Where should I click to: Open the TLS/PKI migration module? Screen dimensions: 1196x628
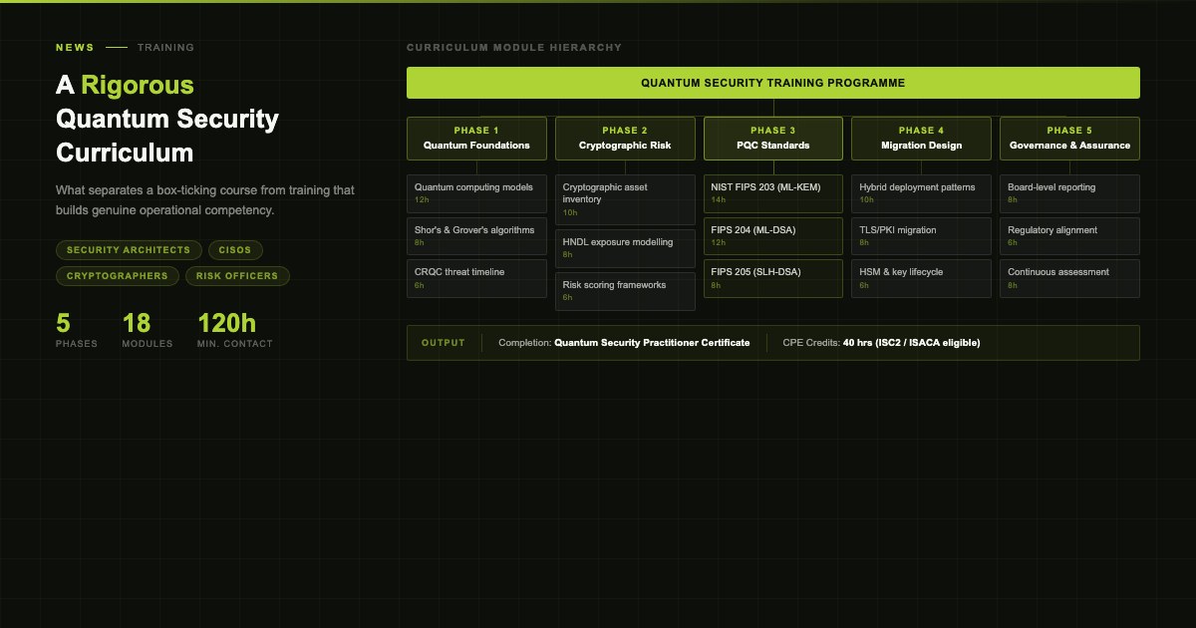pos(921,236)
